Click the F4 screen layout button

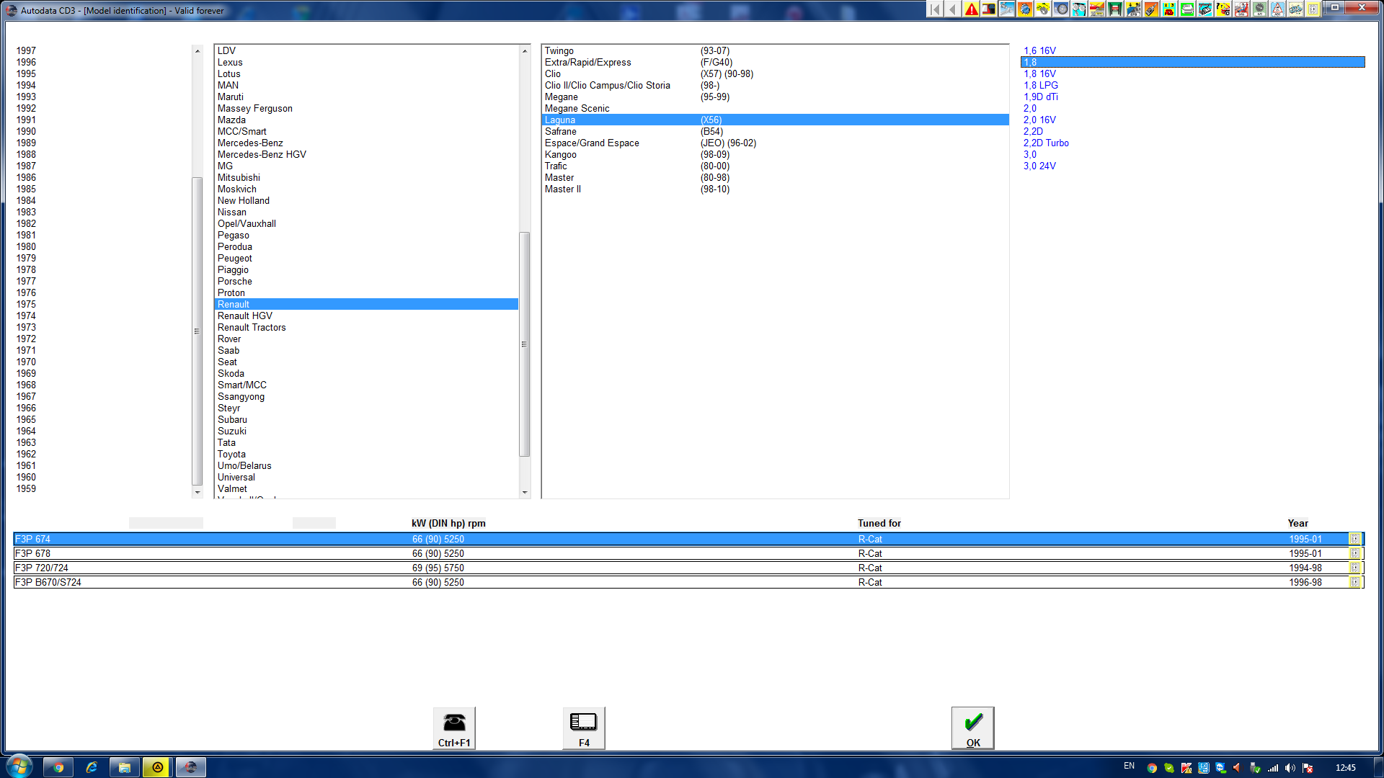584,728
